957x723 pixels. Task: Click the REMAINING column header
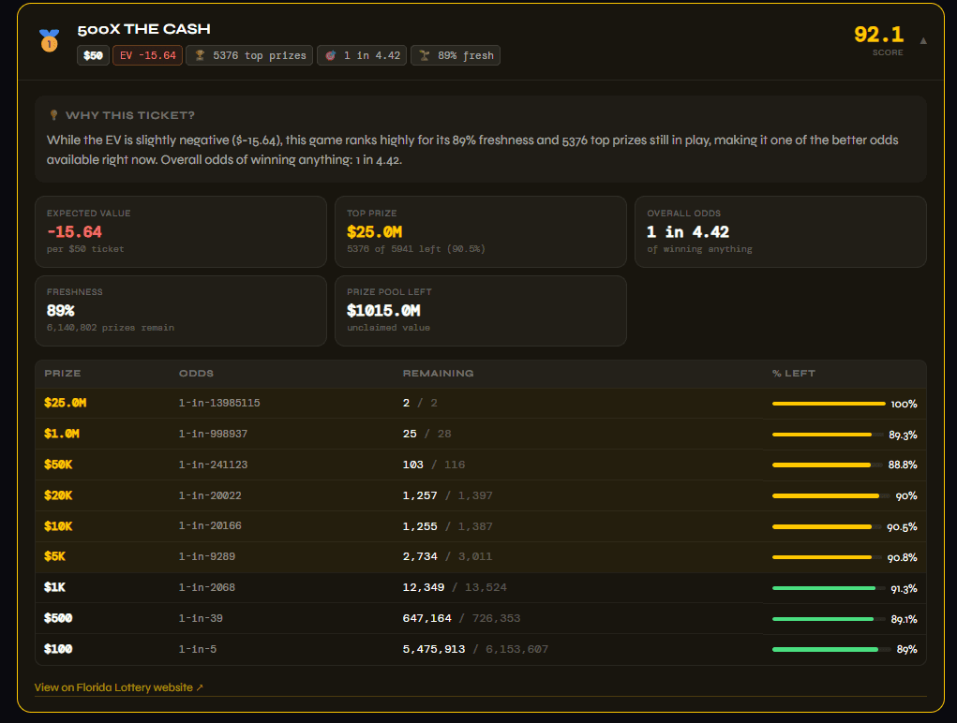(x=438, y=374)
